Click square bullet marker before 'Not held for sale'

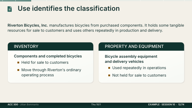coord(109,75)
